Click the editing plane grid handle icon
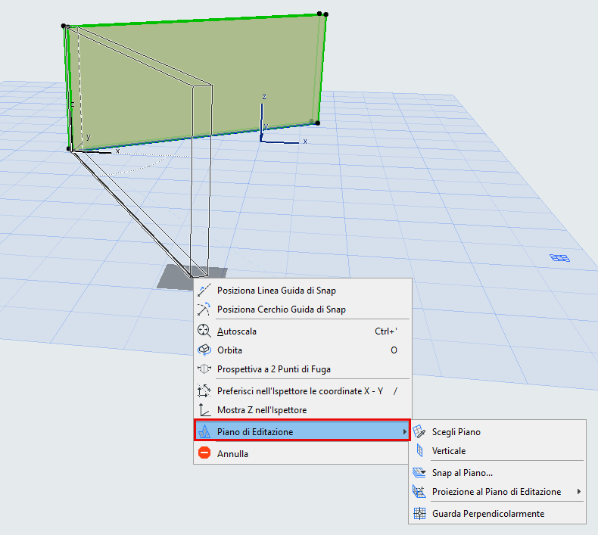 pos(560,258)
